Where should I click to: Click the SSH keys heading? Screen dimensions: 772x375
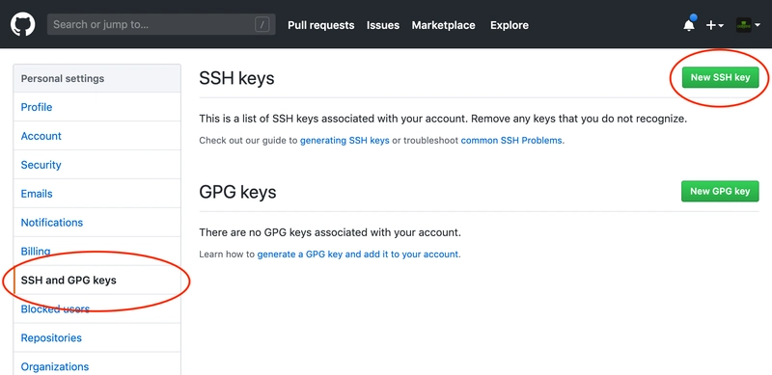(x=236, y=78)
